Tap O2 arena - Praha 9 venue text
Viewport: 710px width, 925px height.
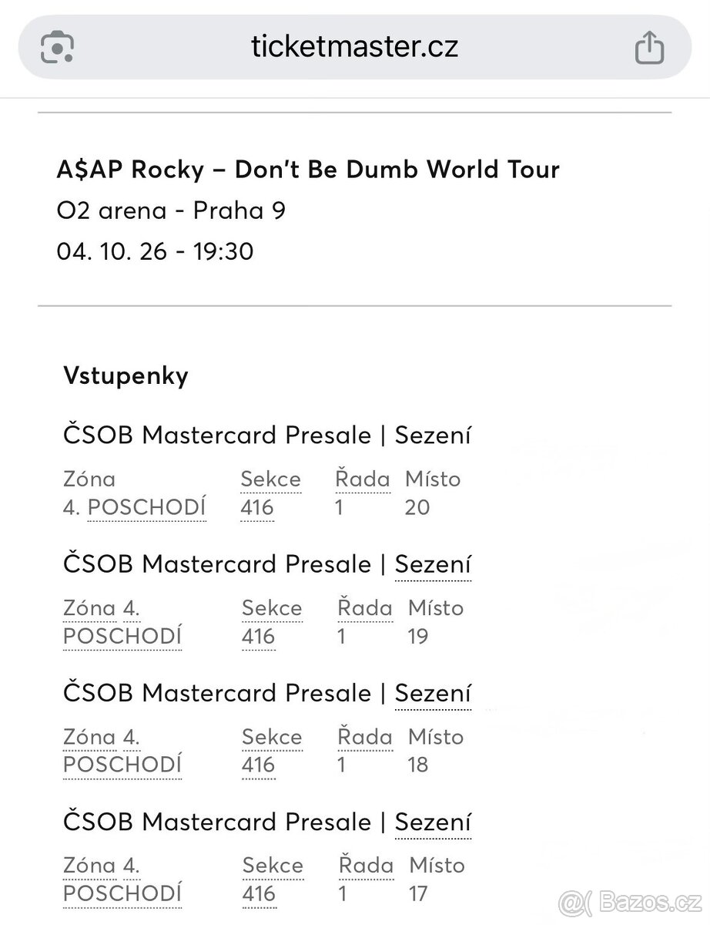[171, 210]
